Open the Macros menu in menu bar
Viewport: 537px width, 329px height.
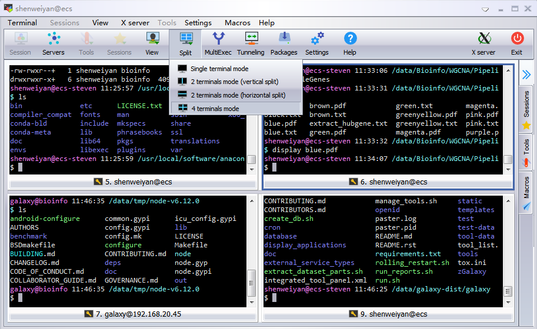tap(237, 23)
